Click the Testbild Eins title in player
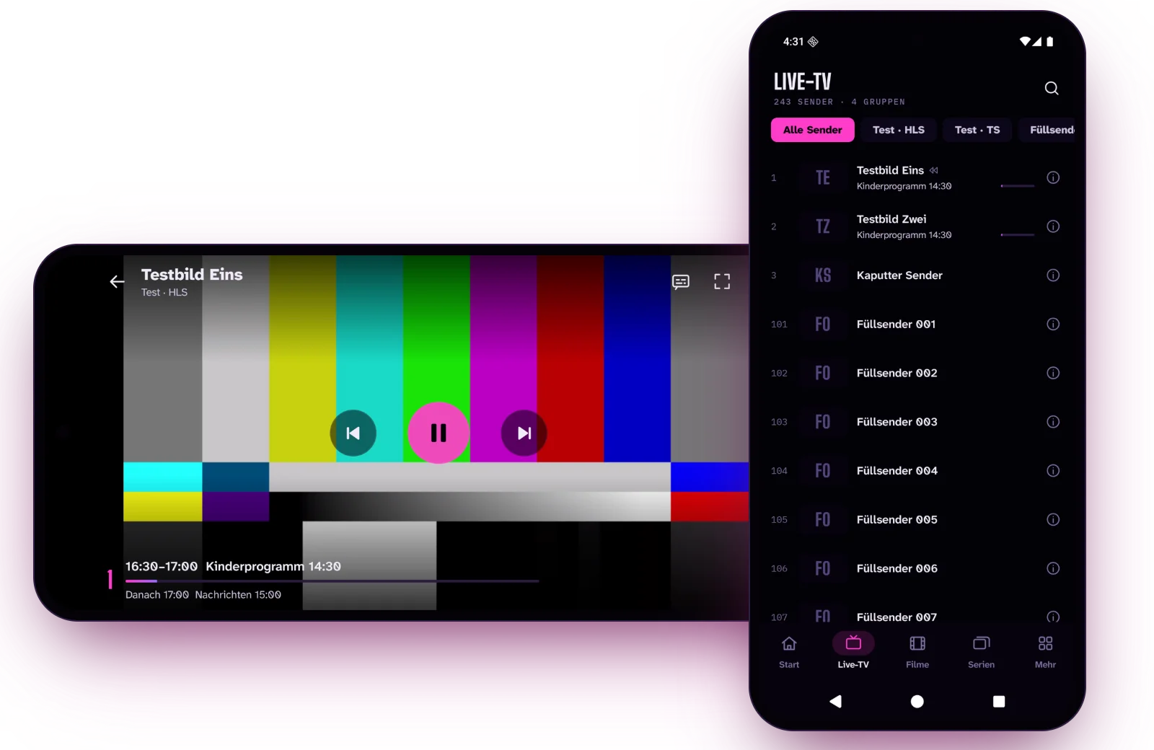Viewport: 1154px width, 750px height. (x=192, y=275)
